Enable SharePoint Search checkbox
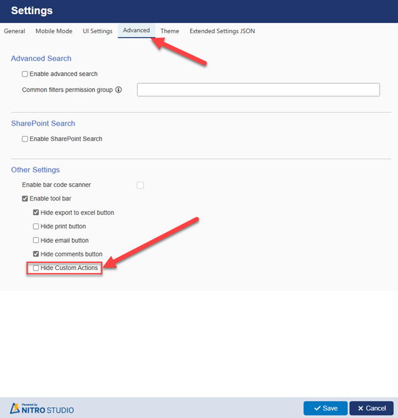This screenshot has height=418, width=398. click(x=25, y=139)
